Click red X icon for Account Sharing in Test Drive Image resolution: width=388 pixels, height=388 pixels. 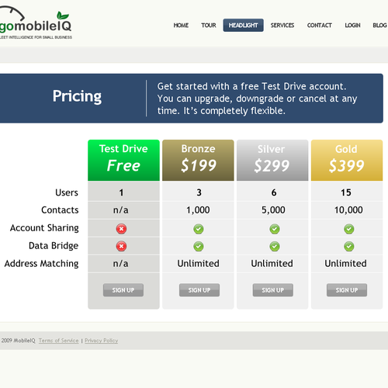click(x=121, y=229)
